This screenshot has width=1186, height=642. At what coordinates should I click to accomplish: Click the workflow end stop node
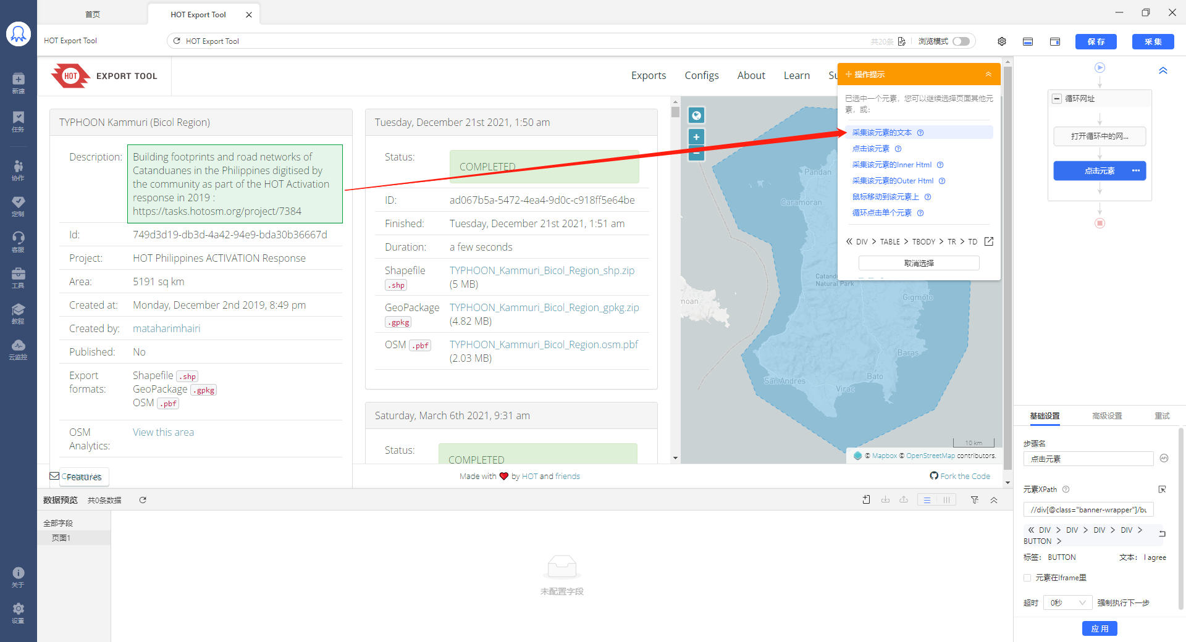click(x=1100, y=223)
